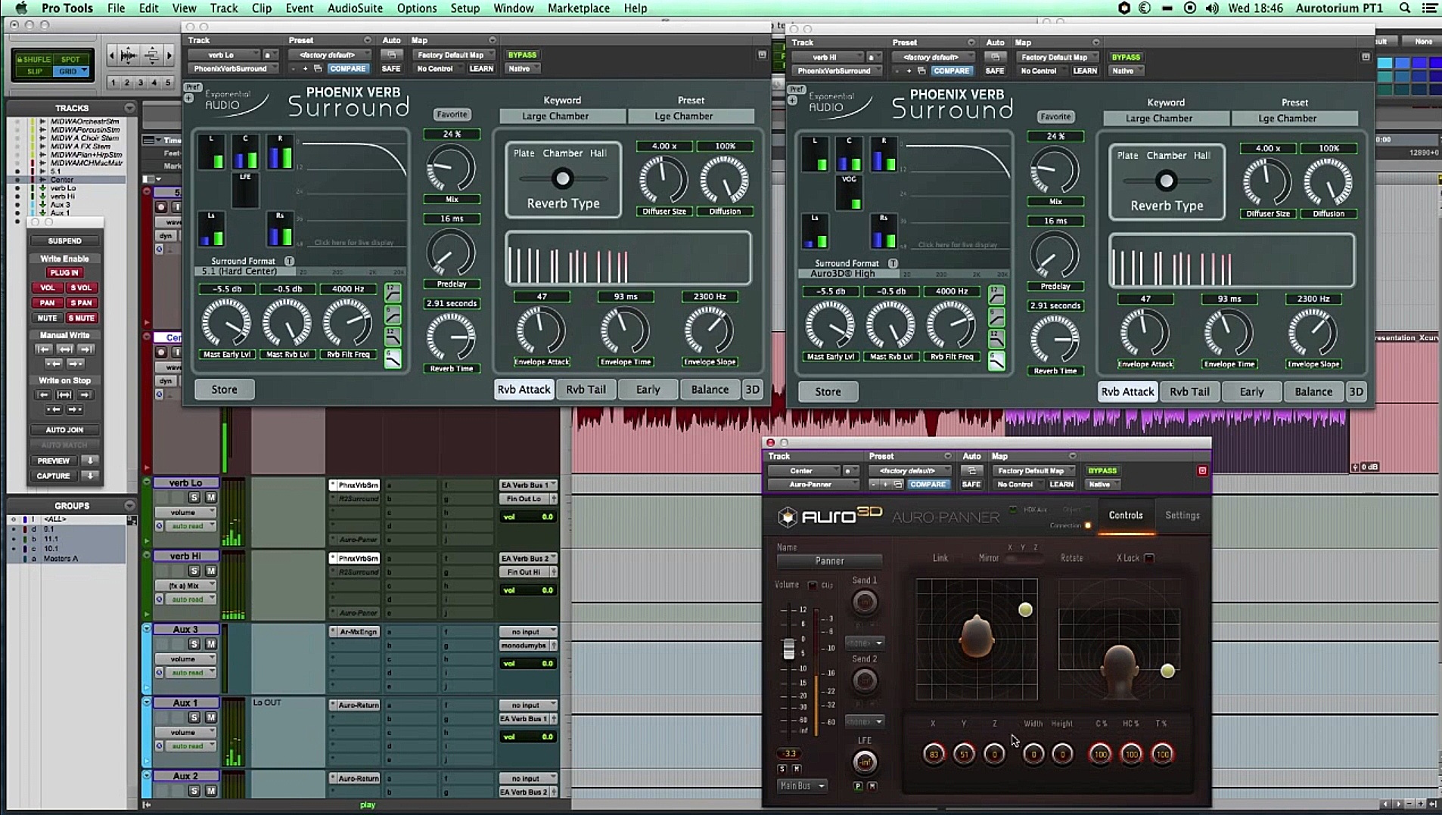
Task: Click the Zoomer waveform tool icon
Action: coord(129,55)
